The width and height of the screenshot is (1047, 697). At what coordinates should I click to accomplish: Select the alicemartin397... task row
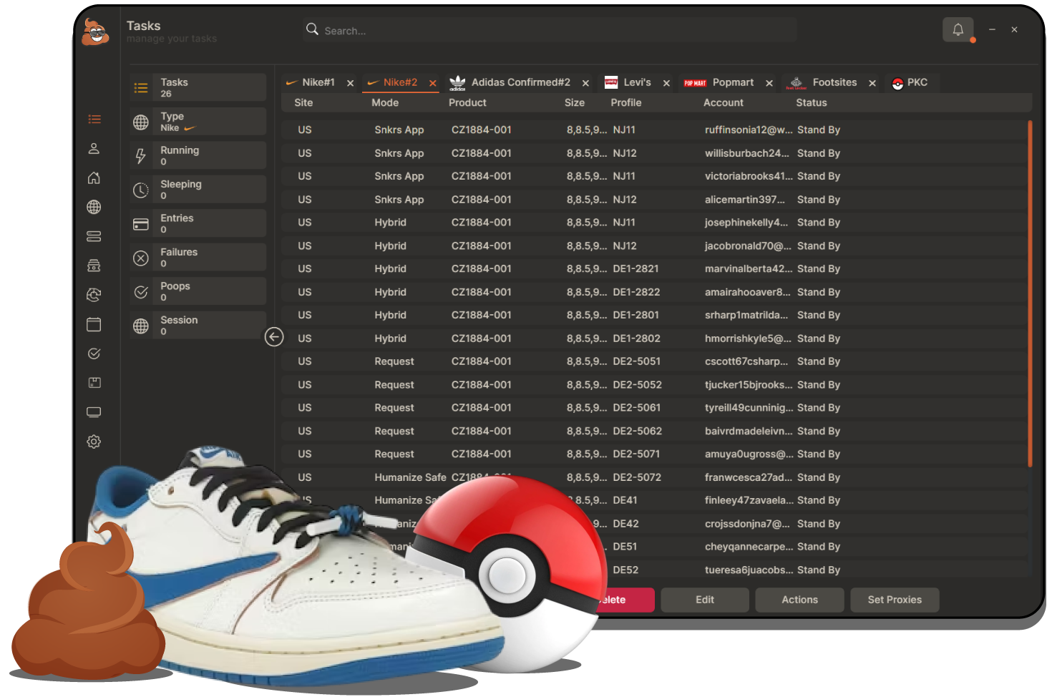click(653, 200)
